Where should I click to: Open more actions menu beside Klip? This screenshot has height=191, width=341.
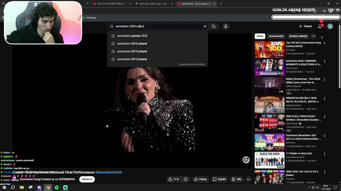click(x=249, y=179)
